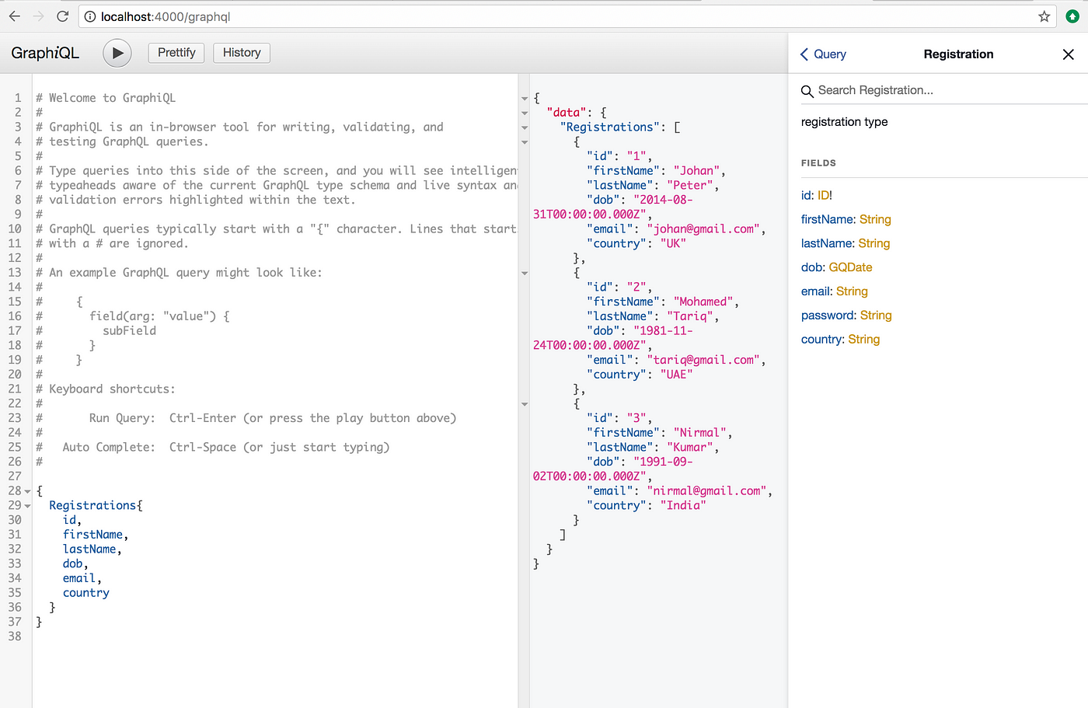
Task: Click the "Mohamed" value in results
Action: tap(703, 302)
